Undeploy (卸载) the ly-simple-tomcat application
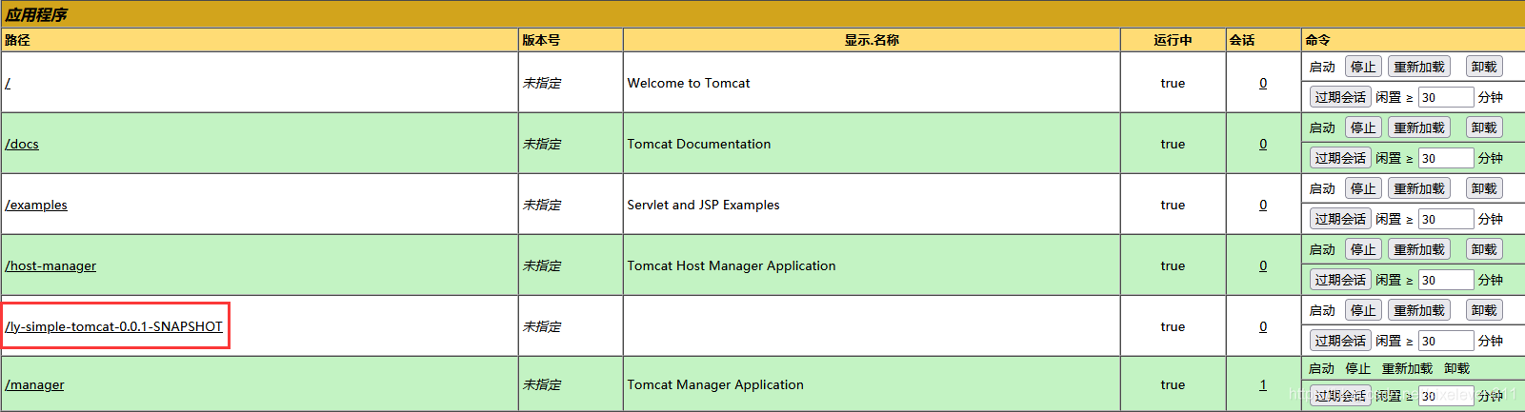The width and height of the screenshot is (1525, 412). coord(1484,310)
